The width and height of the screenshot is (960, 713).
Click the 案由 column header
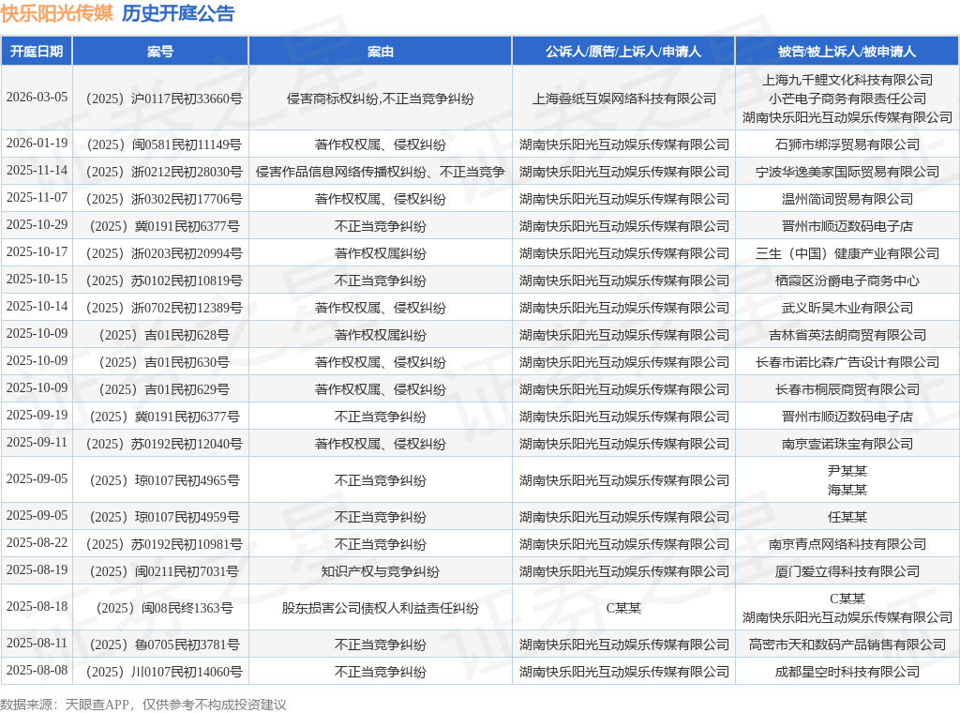pyautogui.click(x=381, y=52)
